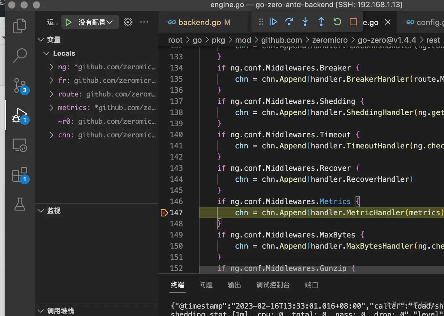444x316 pixels.
Task: Collapse the 监视 watch section
Action: (x=41, y=211)
